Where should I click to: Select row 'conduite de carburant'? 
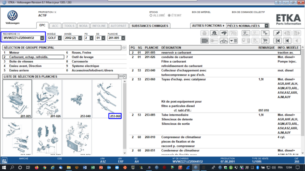click(215, 62)
